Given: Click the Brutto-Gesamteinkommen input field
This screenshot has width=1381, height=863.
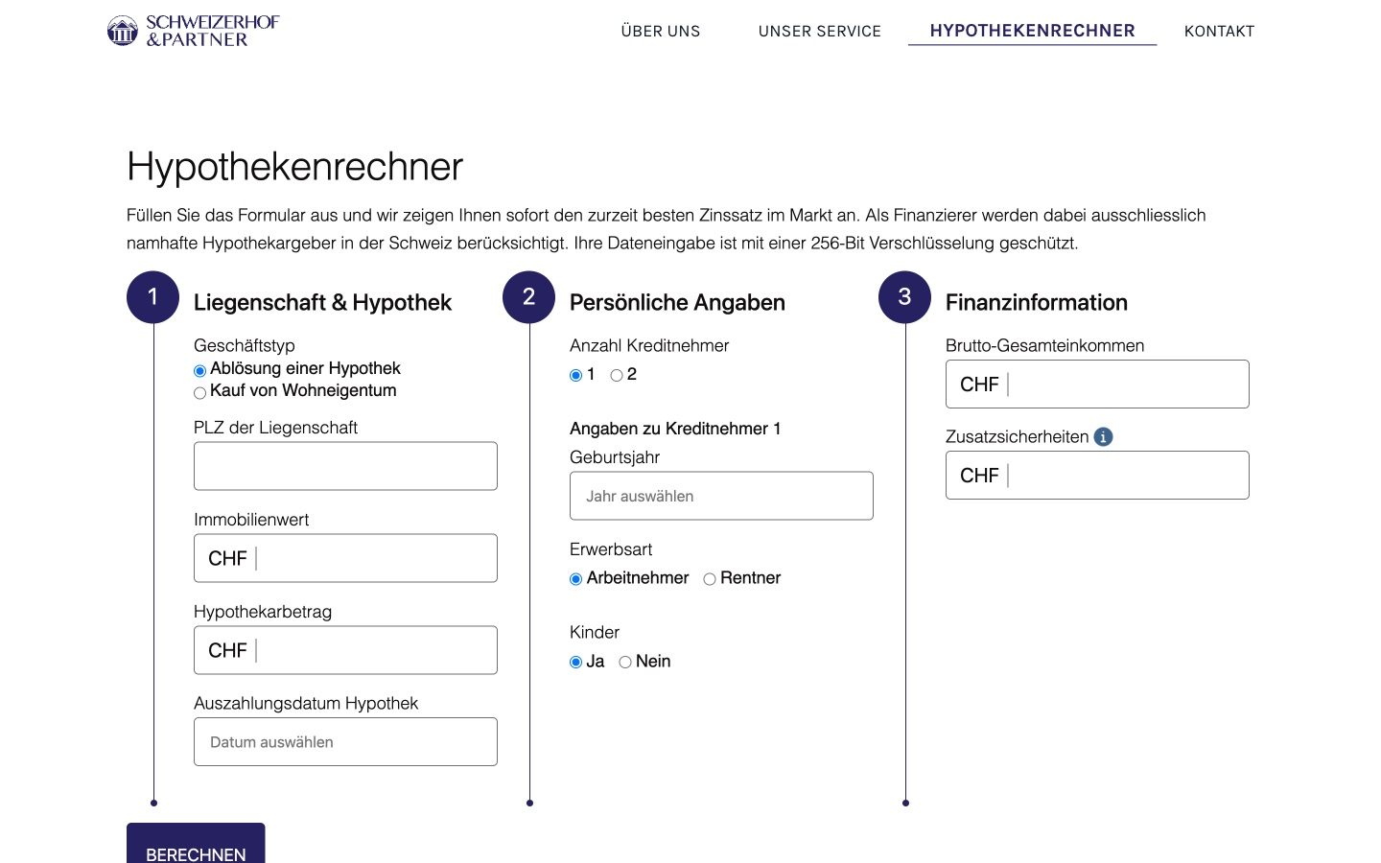Looking at the screenshot, I should click(x=1097, y=385).
